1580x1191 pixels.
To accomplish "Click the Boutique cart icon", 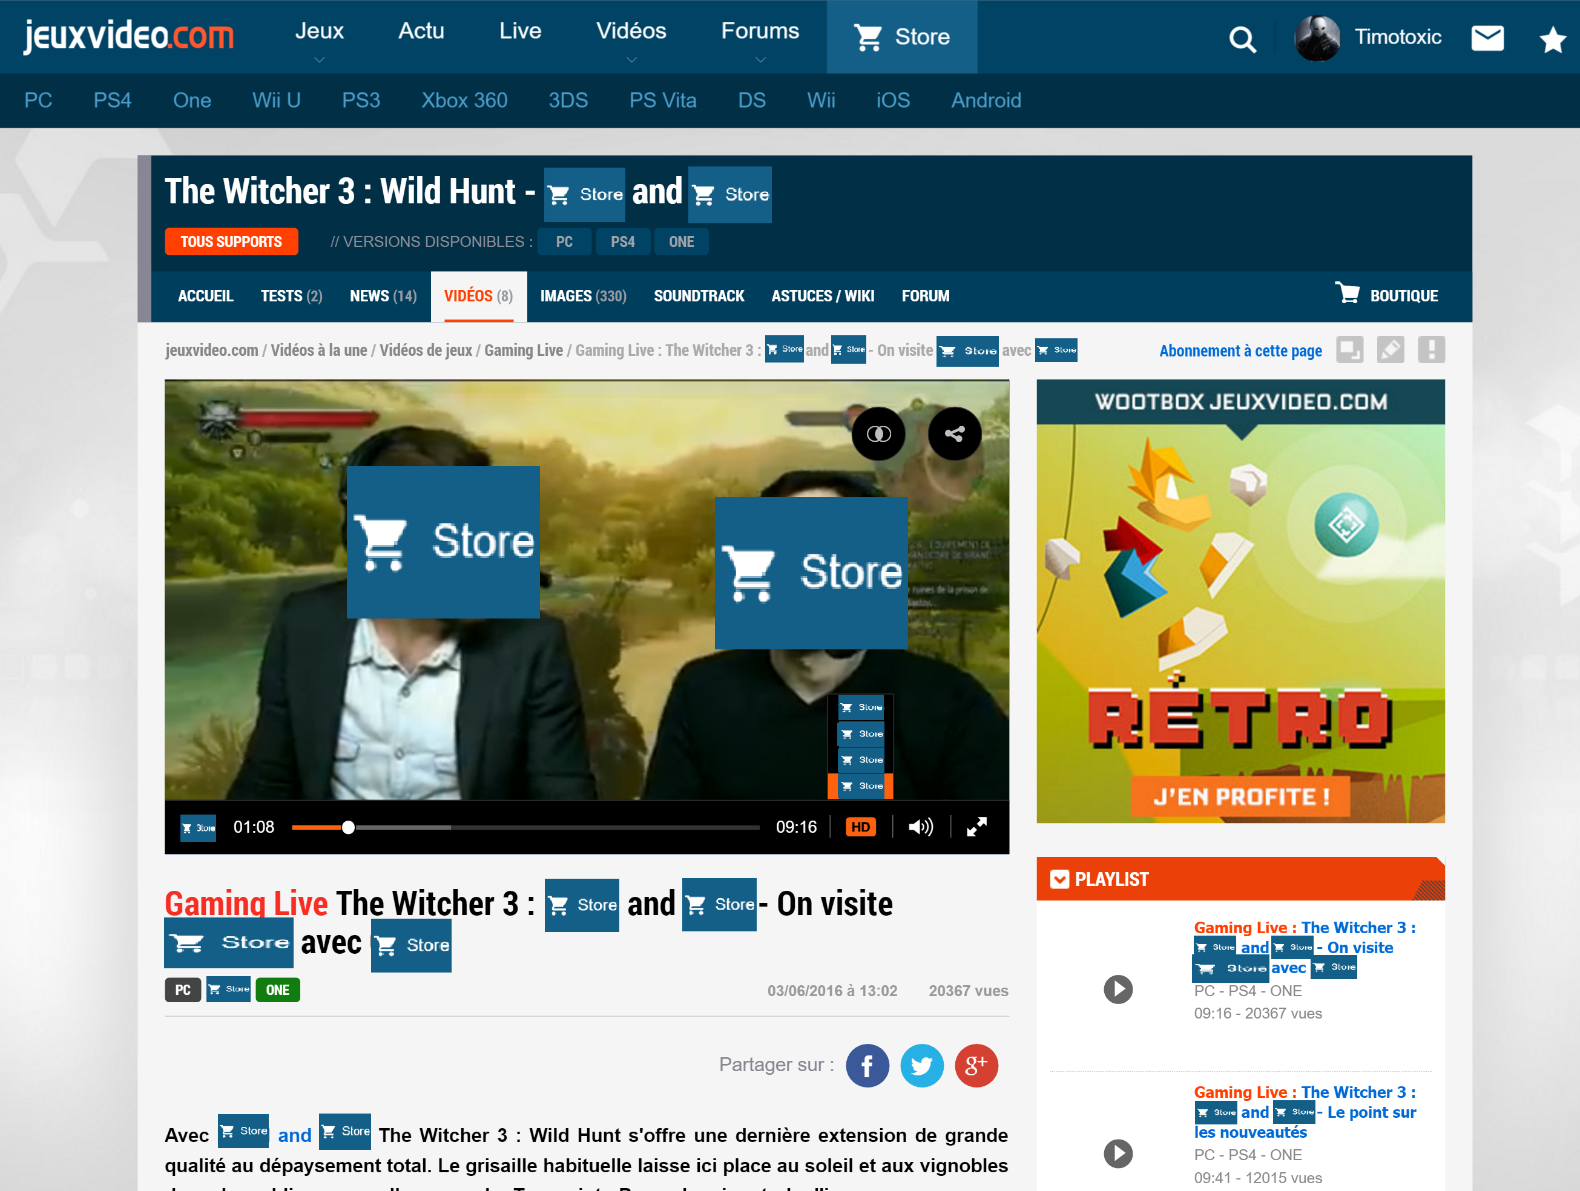I will 1347,293.
